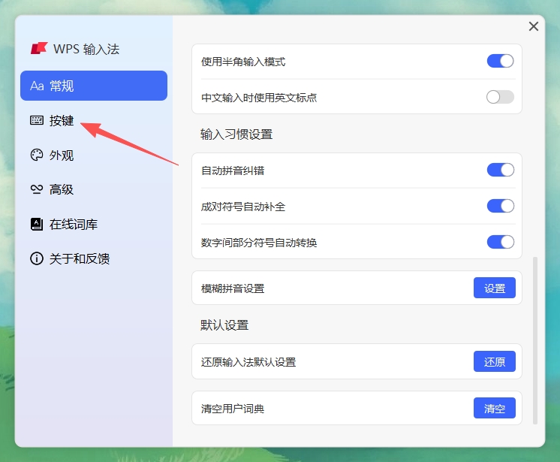Viewport: 560px width, 462px height.
Task: Click the advanced icon beside 高级
Action: (37, 189)
